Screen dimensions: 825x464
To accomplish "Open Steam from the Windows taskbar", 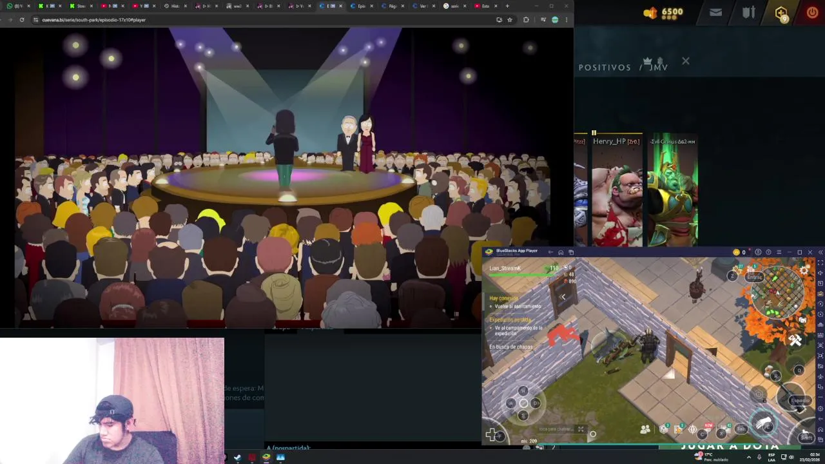I will click(x=237, y=458).
